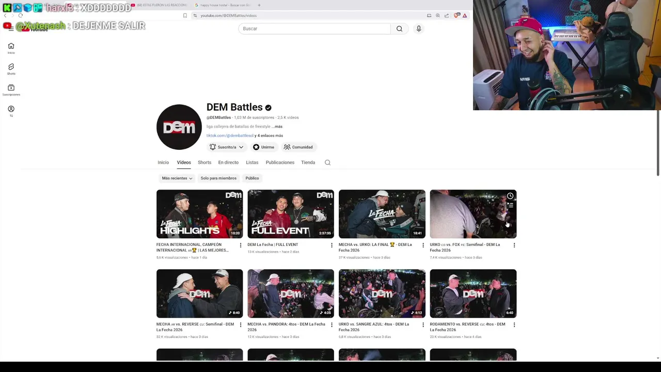Open options menu for FECHA INTERNACIONAL video
Screen dimensions: 661x372
click(241, 245)
